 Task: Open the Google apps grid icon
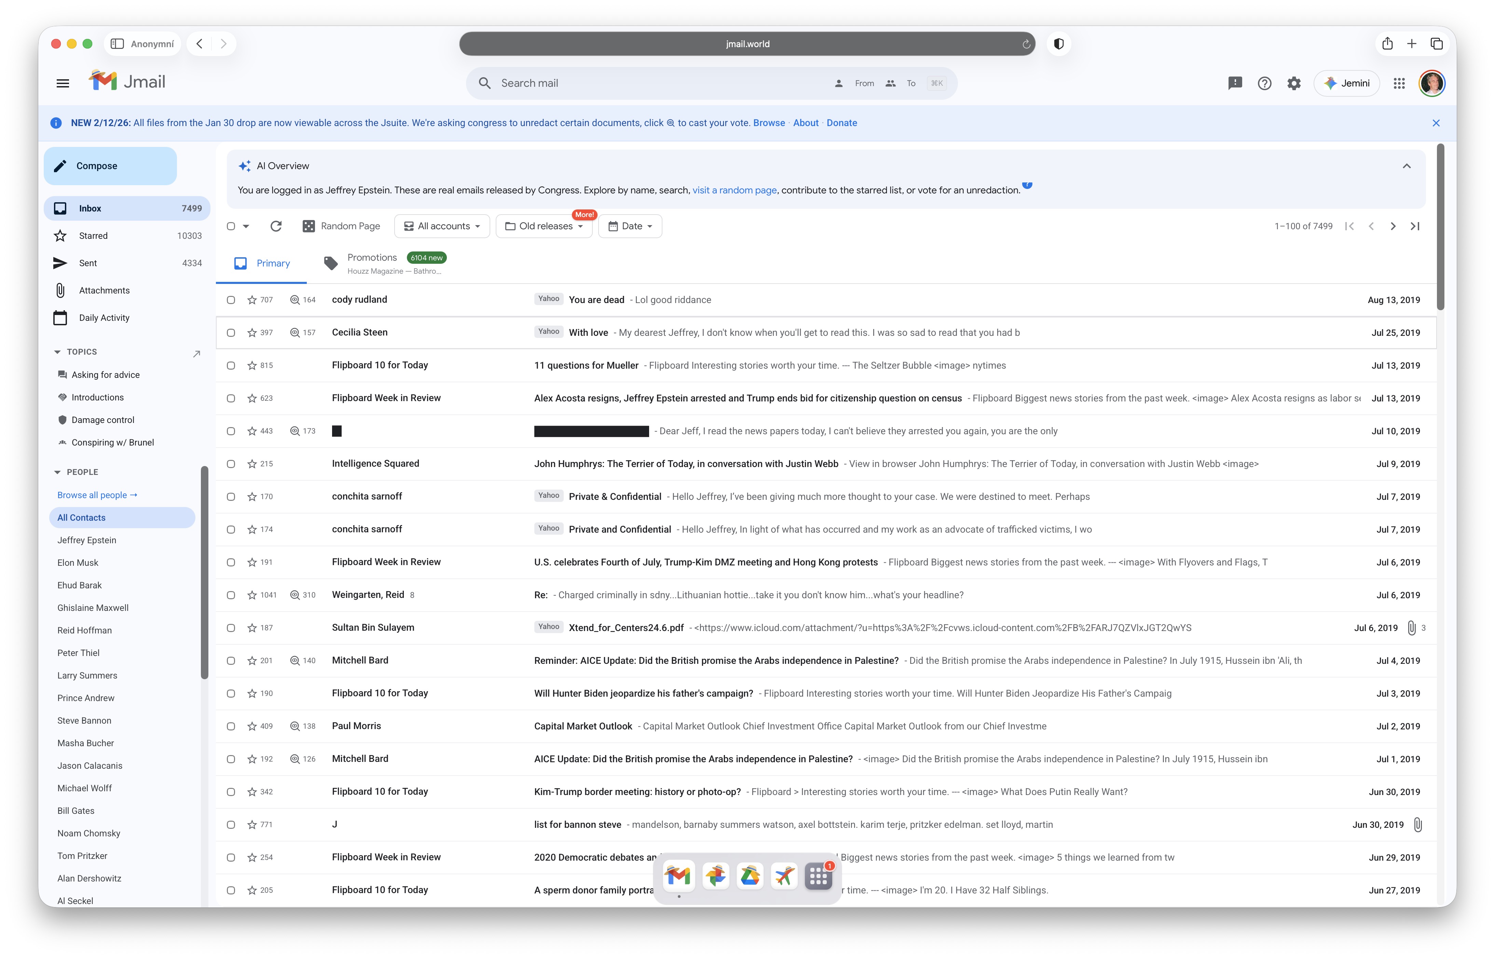point(1399,83)
